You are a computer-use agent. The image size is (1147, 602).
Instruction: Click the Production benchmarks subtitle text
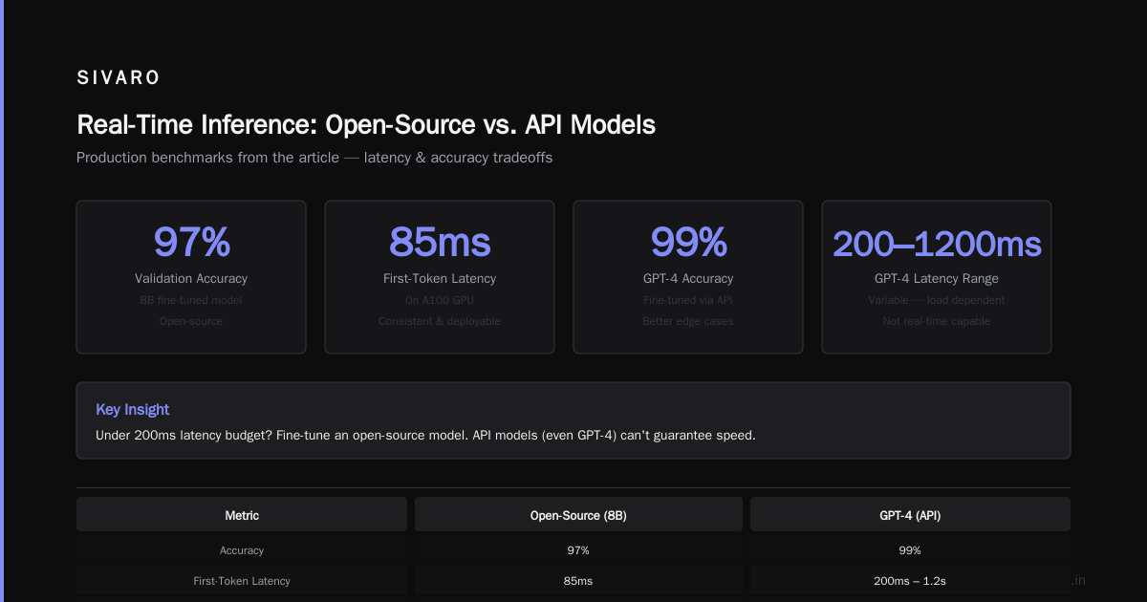point(314,158)
